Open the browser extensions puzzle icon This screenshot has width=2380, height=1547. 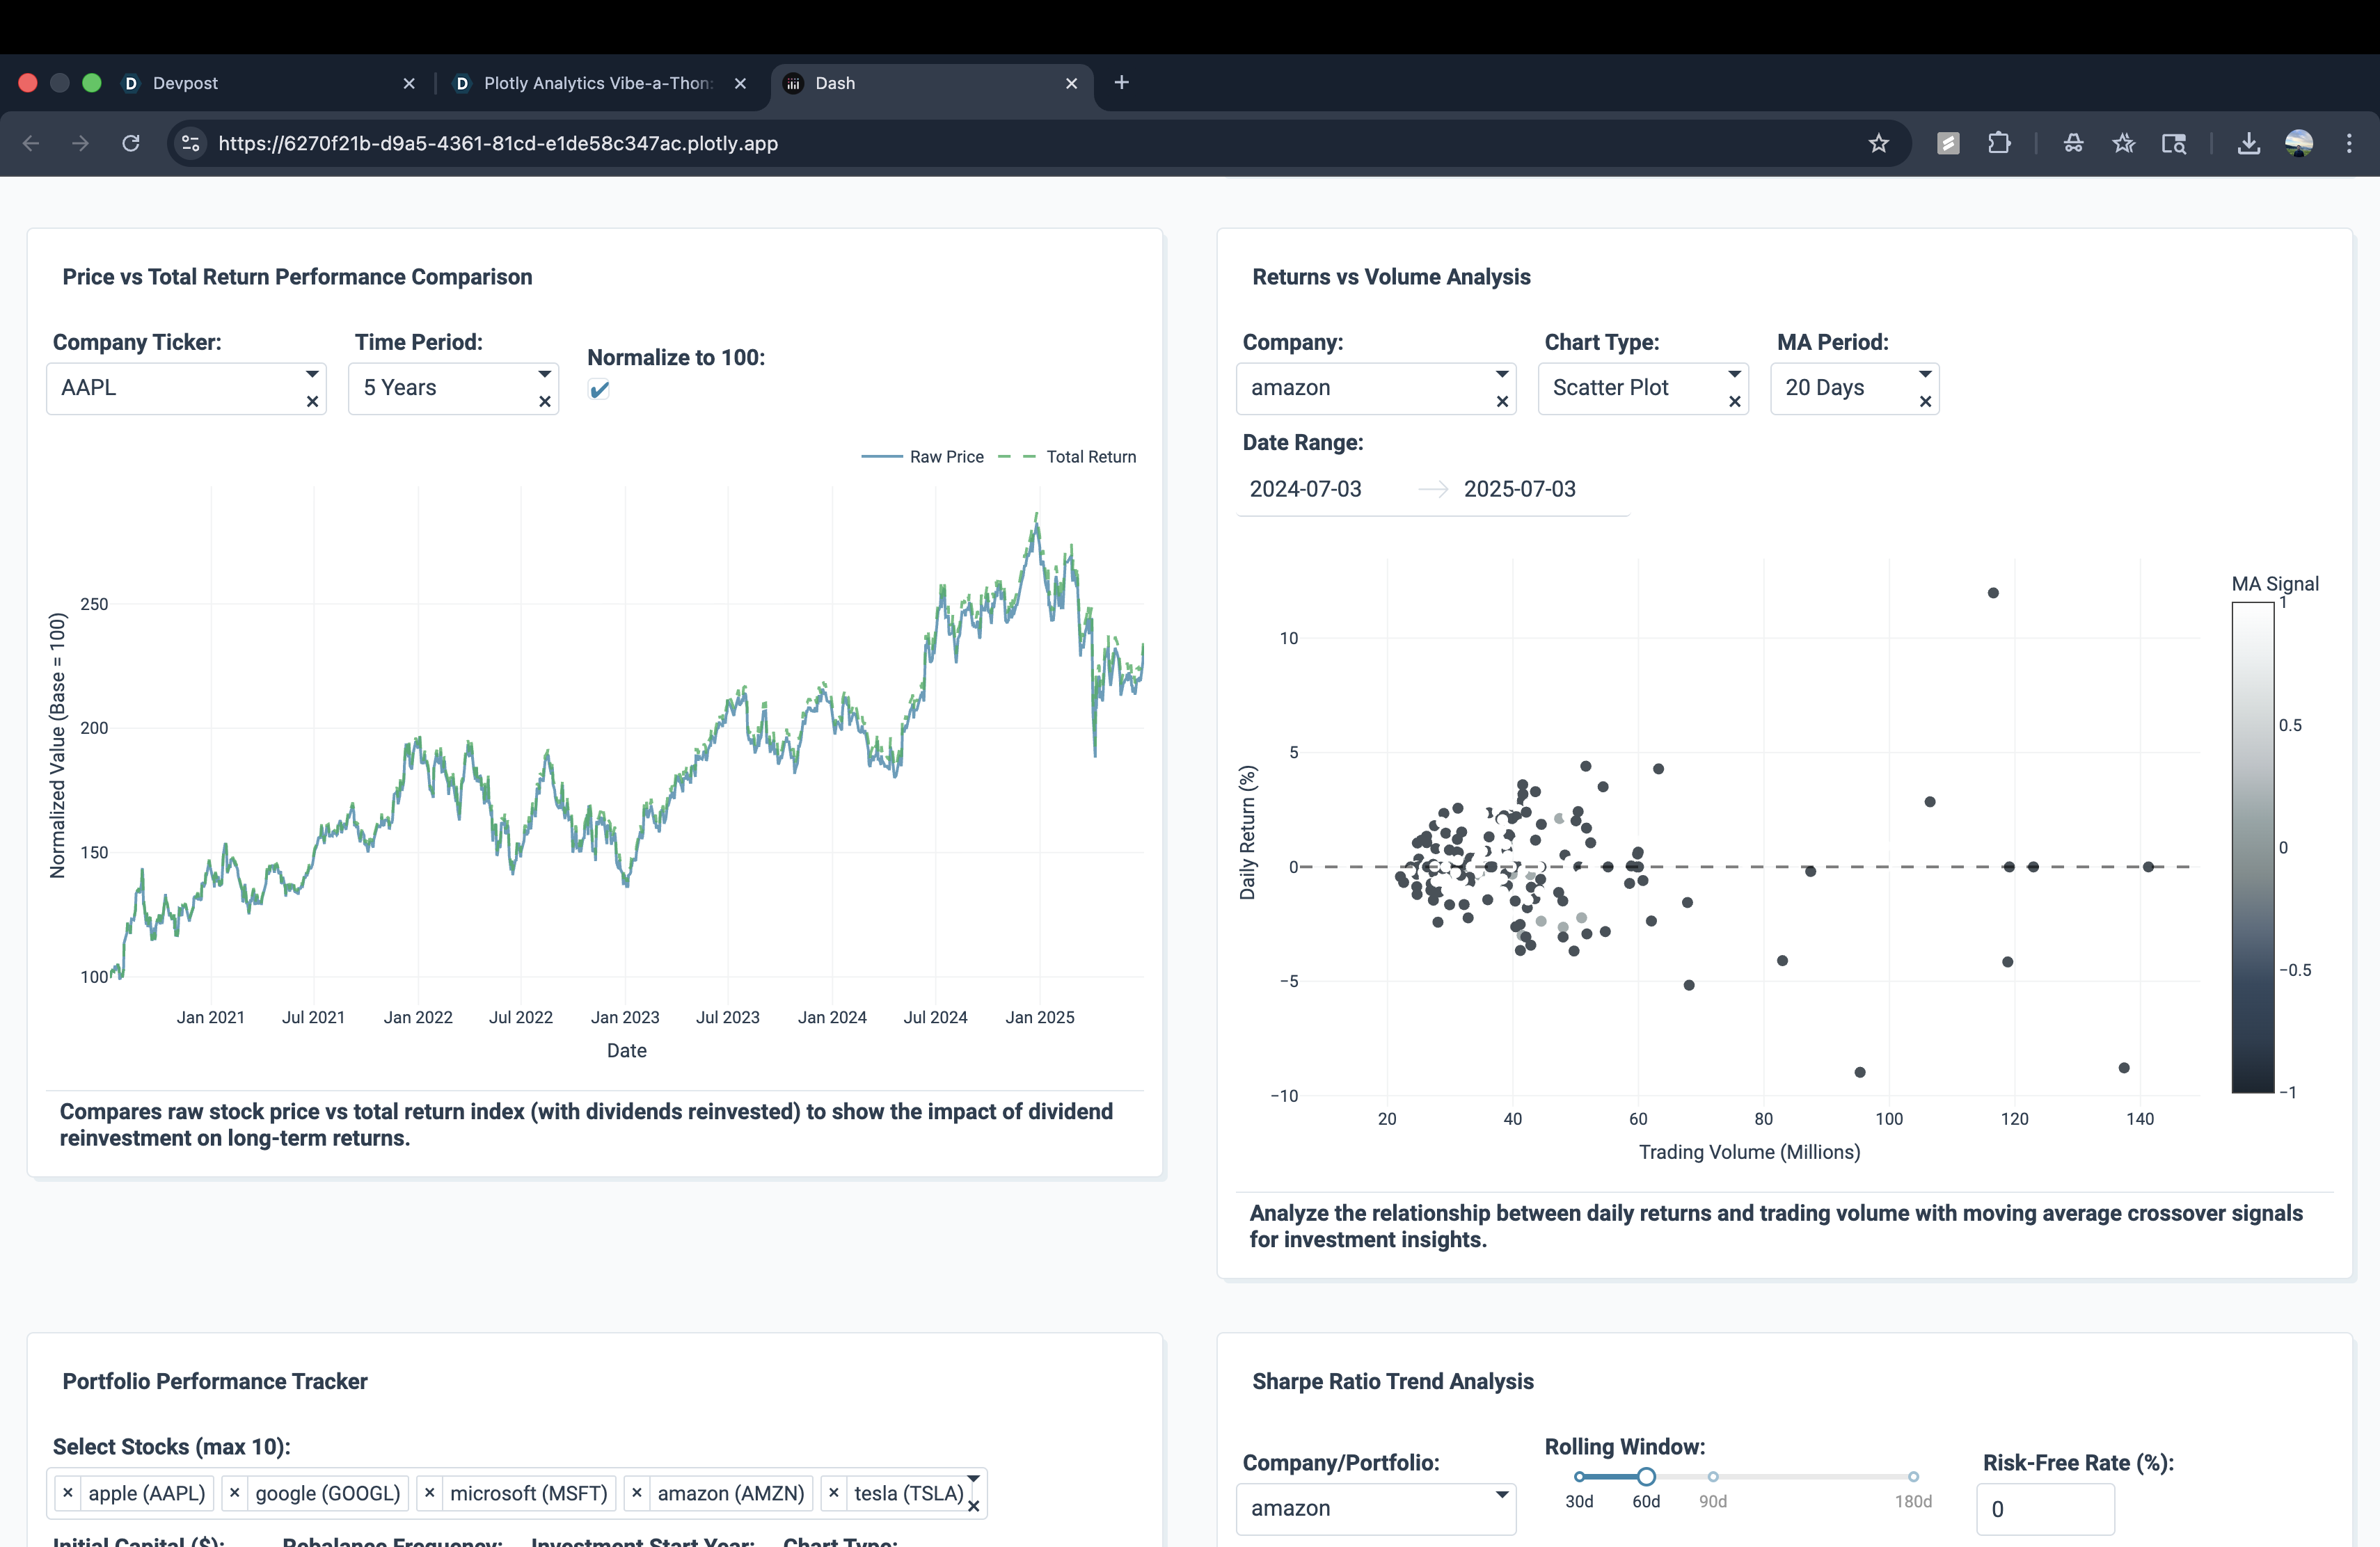pyautogui.click(x=1998, y=143)
